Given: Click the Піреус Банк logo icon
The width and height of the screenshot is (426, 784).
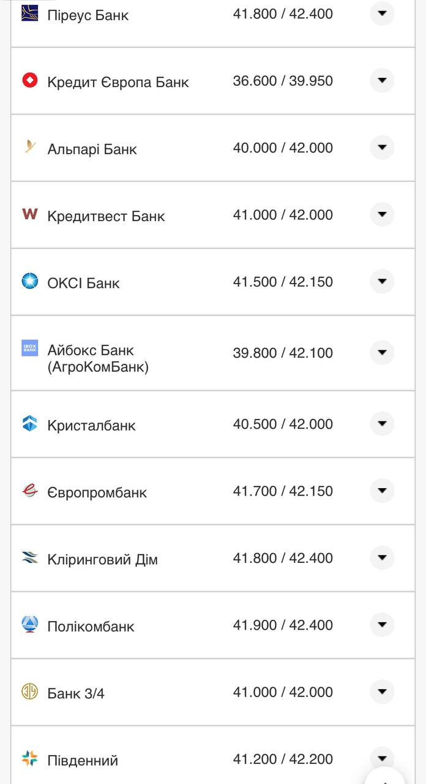Looking at the screenshot, I should coord(29,13).
